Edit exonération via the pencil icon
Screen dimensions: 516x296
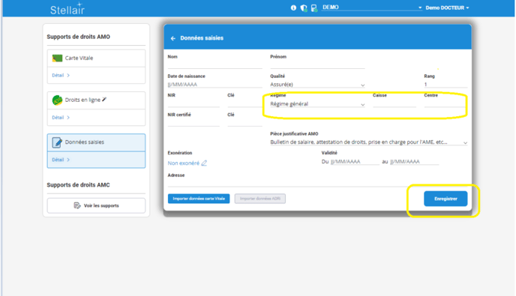204,163
